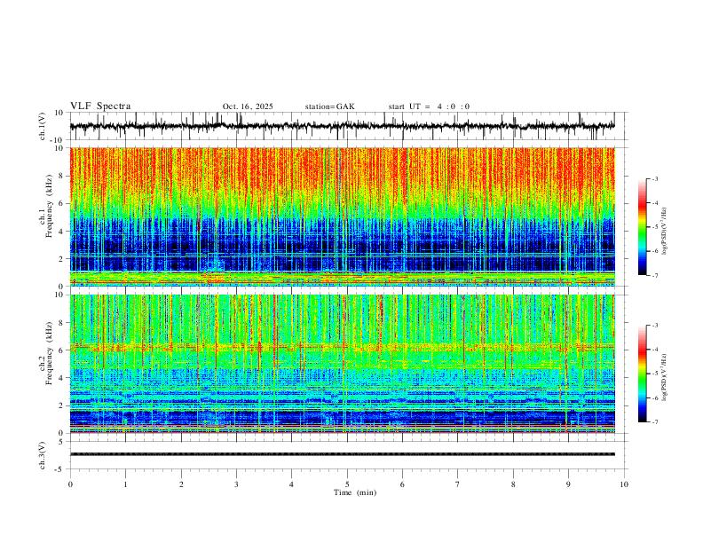Click the time-axis tick label '5'
703x543 pixels.
pos(347,484)
